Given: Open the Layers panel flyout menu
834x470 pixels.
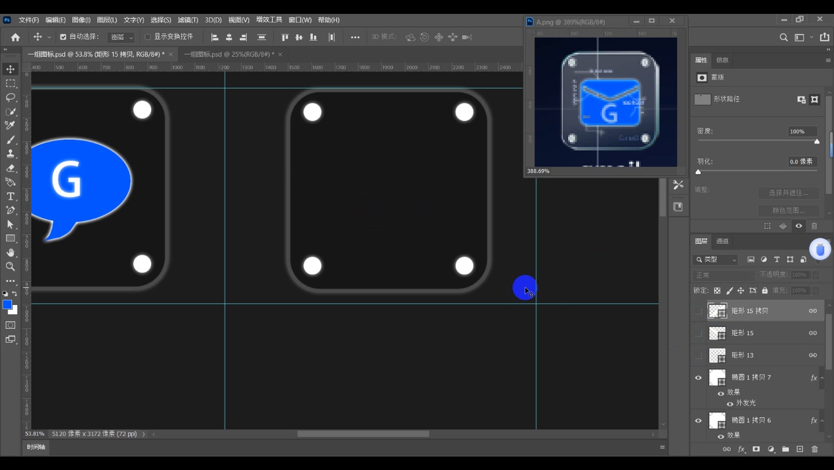Looking at the screenshot, I should pos(828,241).
